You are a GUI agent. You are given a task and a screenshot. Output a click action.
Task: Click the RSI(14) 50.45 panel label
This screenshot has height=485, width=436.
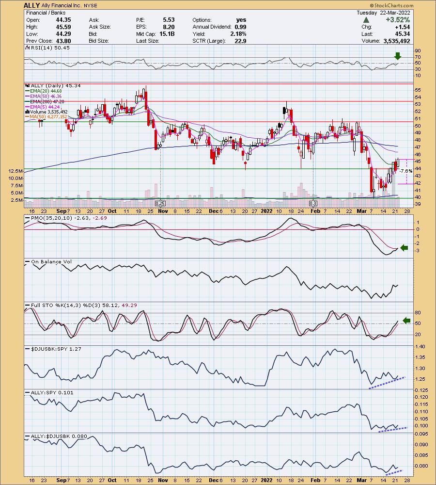tap(48, 48)
